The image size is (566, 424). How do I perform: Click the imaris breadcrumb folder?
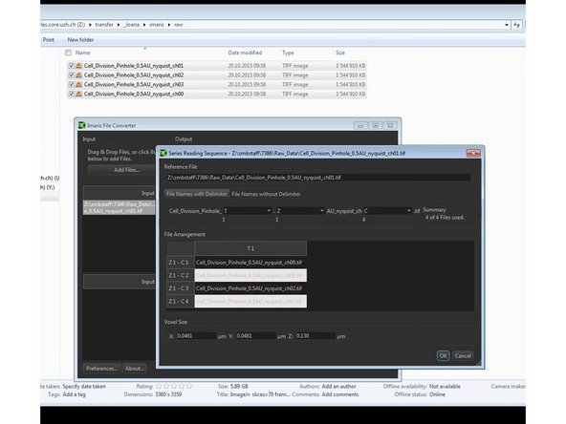pos(157,25)
